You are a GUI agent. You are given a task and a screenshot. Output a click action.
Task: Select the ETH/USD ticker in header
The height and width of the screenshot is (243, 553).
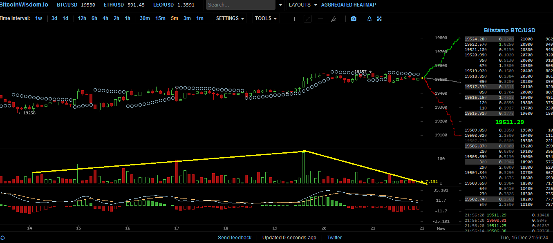[124, 5]
